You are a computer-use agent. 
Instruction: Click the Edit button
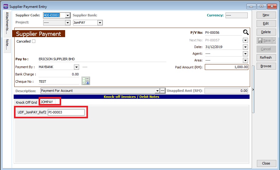click(x=266, y=23)
